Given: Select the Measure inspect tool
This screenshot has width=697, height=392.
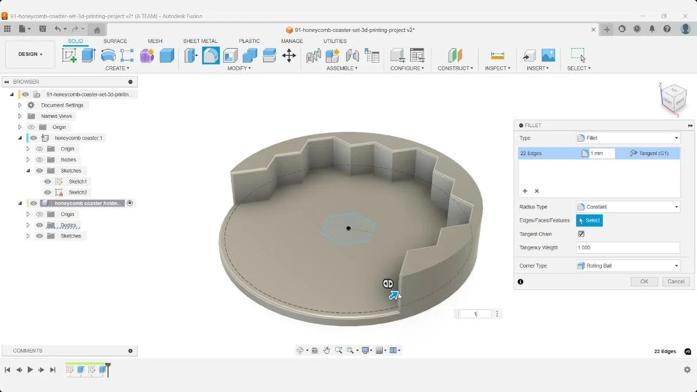Looking at the screenshot, I should click(x=497, y=55).
